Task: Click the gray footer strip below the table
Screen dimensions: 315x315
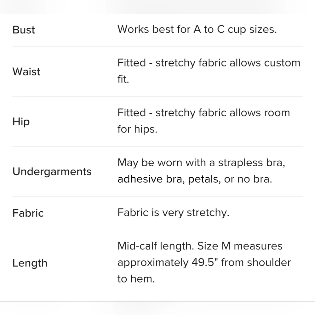Action: tap(157, 308)
